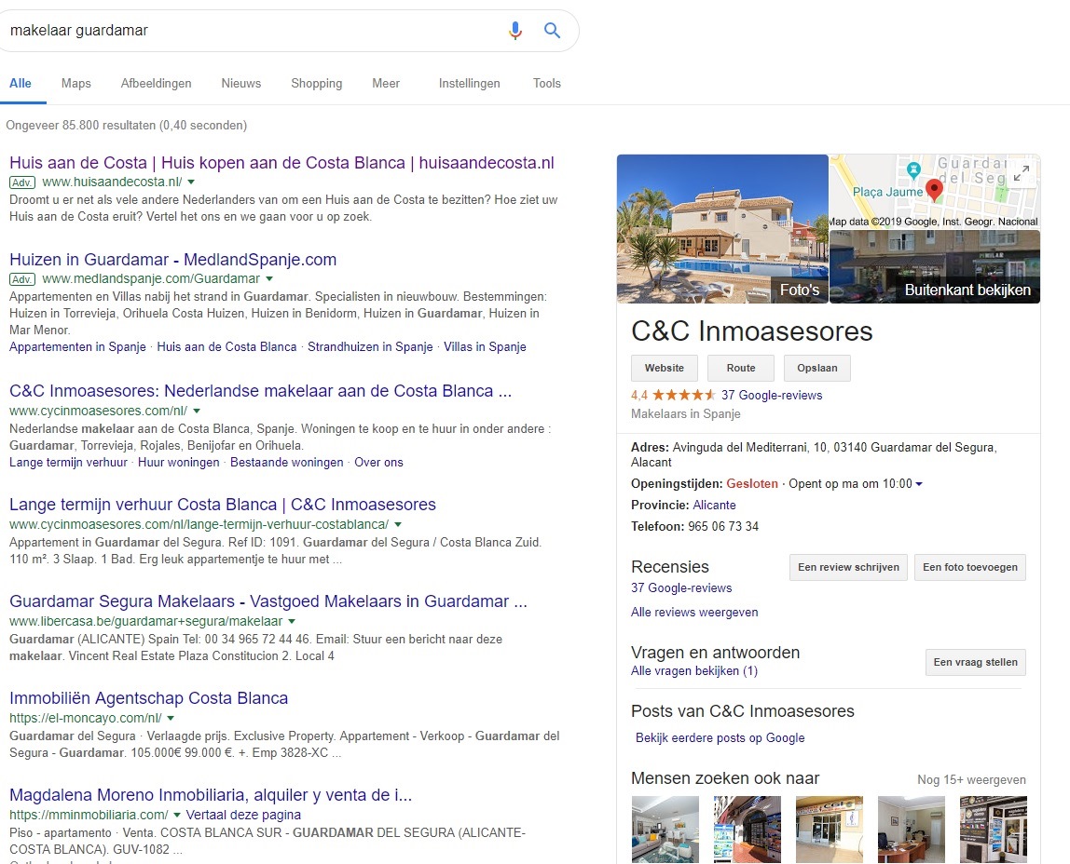
Task: Expand the map with the fullscreen arrows icon
Action: coord(1021,174)
